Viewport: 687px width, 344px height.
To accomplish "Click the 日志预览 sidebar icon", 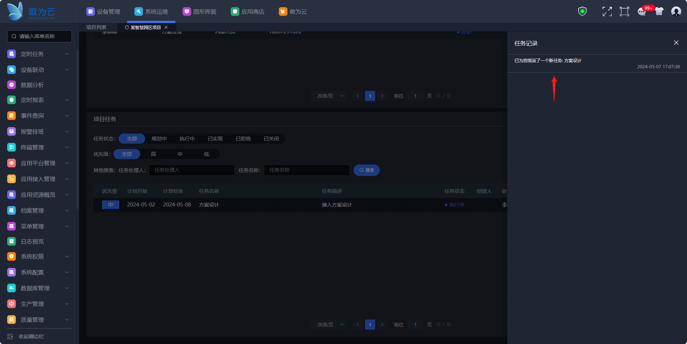I will [11, 241].
